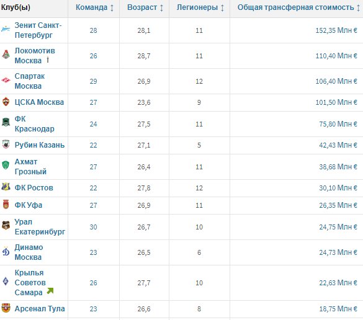The height and width of the screenshot is (320, 363).
Task: Open the Ахмат Грозный club link
Action: coord(30,167)
